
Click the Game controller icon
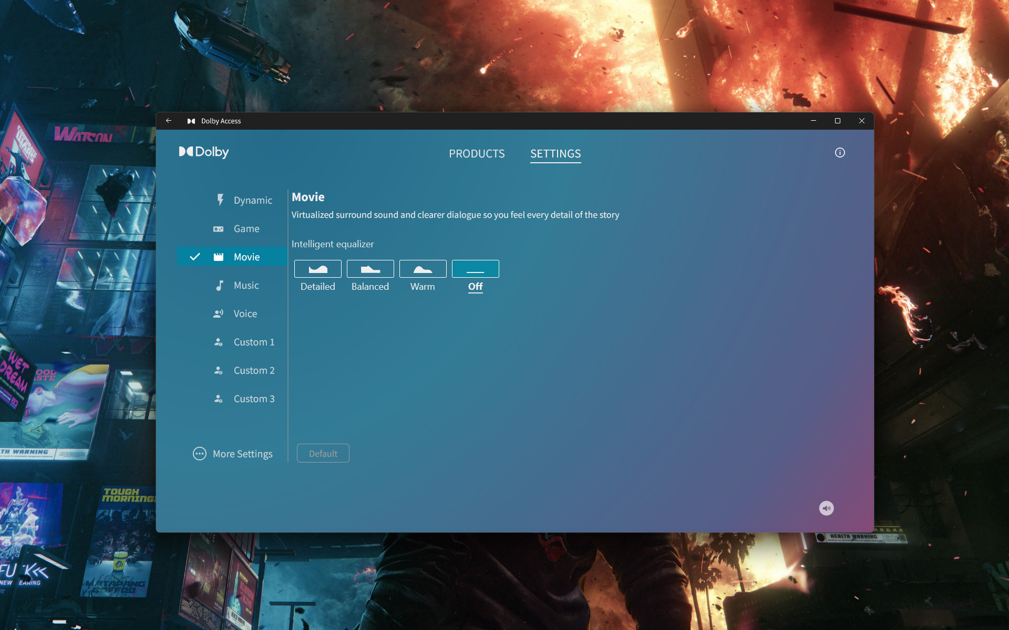pos(218,229)
